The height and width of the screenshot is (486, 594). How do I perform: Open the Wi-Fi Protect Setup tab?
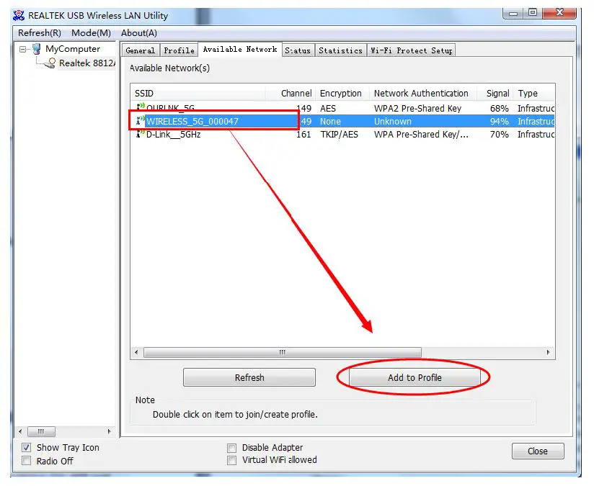coord(411,50)
